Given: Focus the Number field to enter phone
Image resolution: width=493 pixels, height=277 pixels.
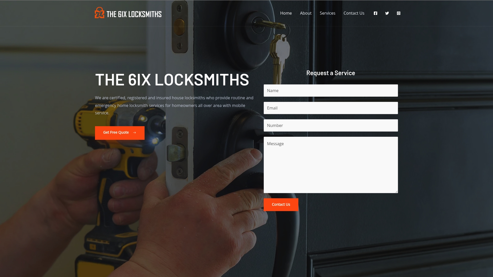Looking at the screenshot, I should pos(331,125).
